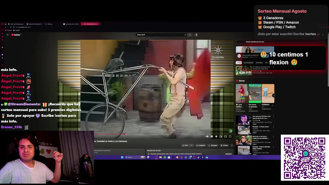
Task: Open options for 'Los mejores momentos' video
Action: tap(273, 67)
